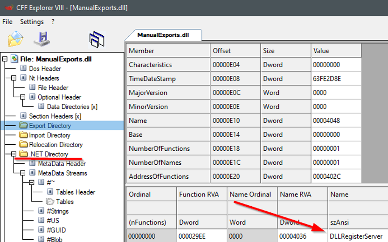Collapse the .NET Directory tree node
Viewport: 388px width, 242px height.
(14, 154)
